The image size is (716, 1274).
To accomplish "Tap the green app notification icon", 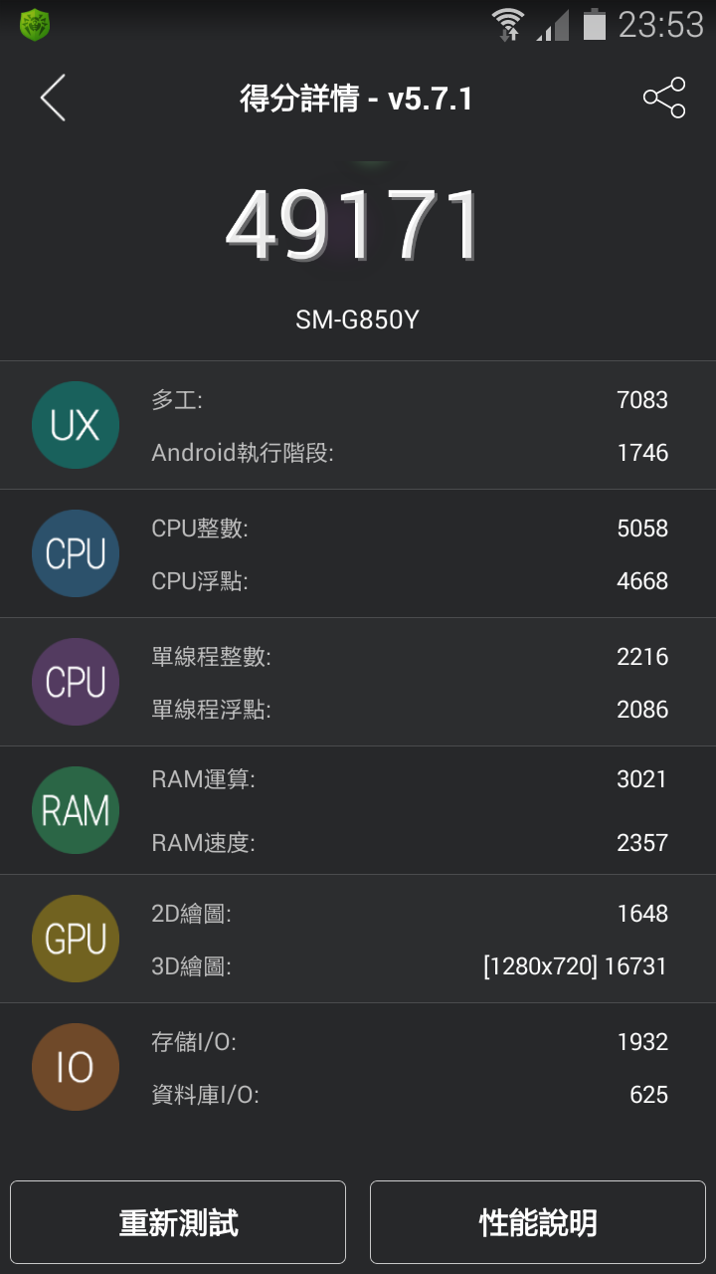I will (x=35, y=25).
